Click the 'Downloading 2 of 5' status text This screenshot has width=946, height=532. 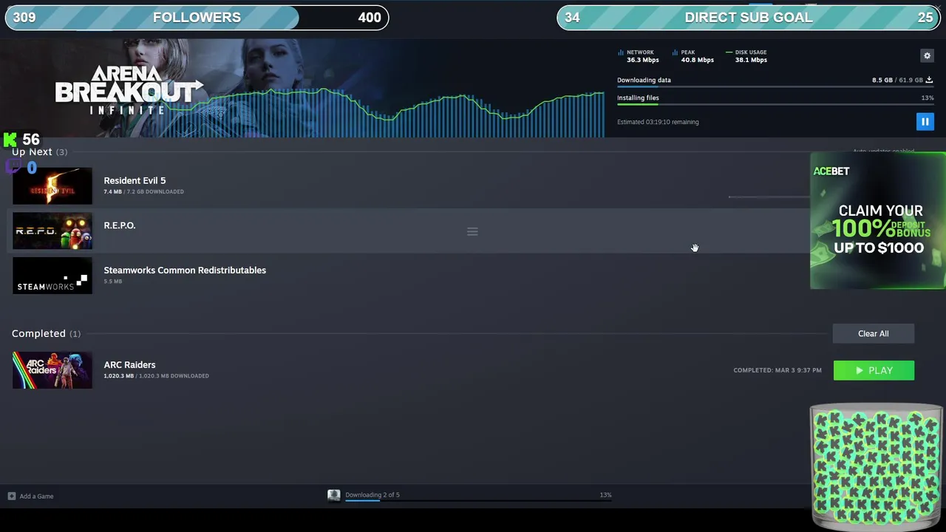[372, 494]
